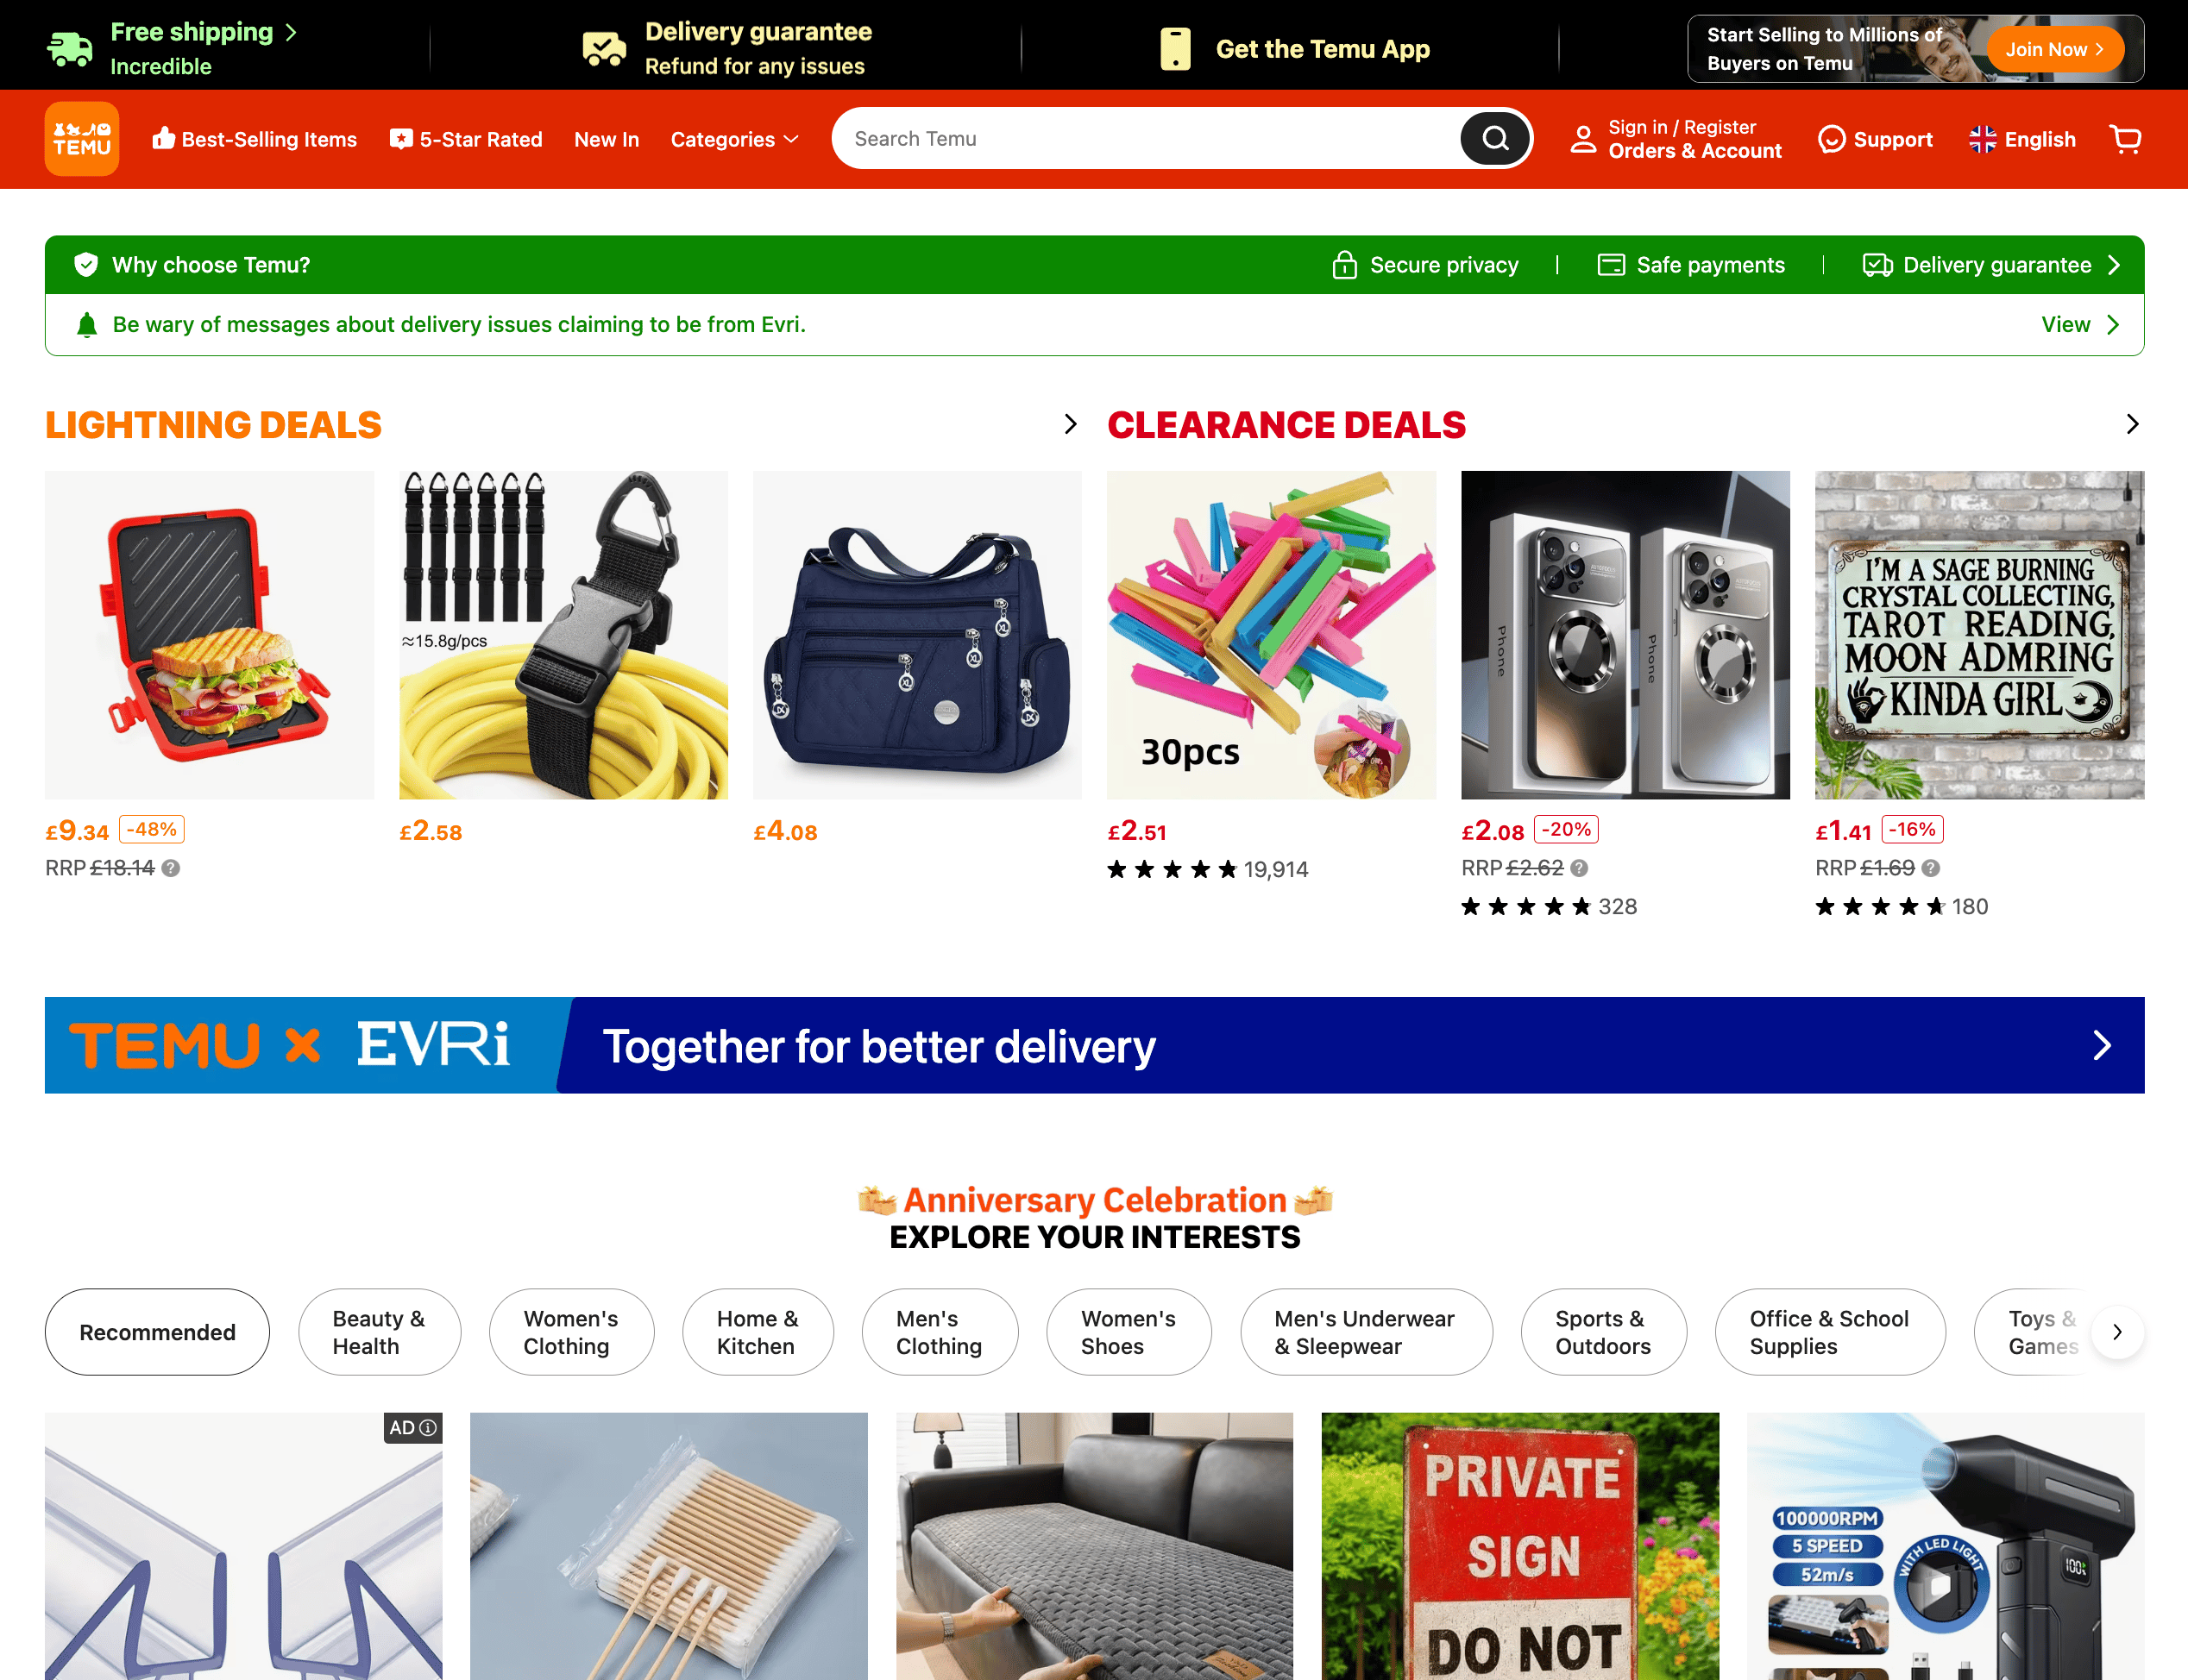Open English language selector
The width and height of the screenshot is (2188, 1680).
2022,140
